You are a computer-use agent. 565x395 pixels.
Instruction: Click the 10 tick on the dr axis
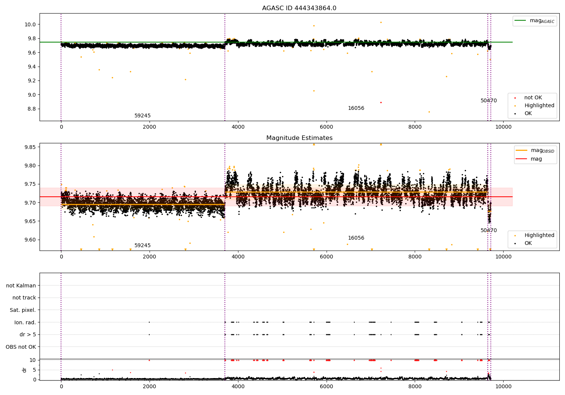pyautogui.click(x=33, y=360)
